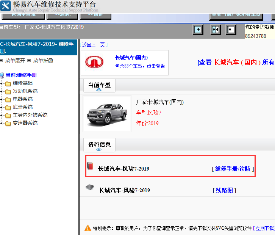Click the red text 年份:2019

point(147,123)
